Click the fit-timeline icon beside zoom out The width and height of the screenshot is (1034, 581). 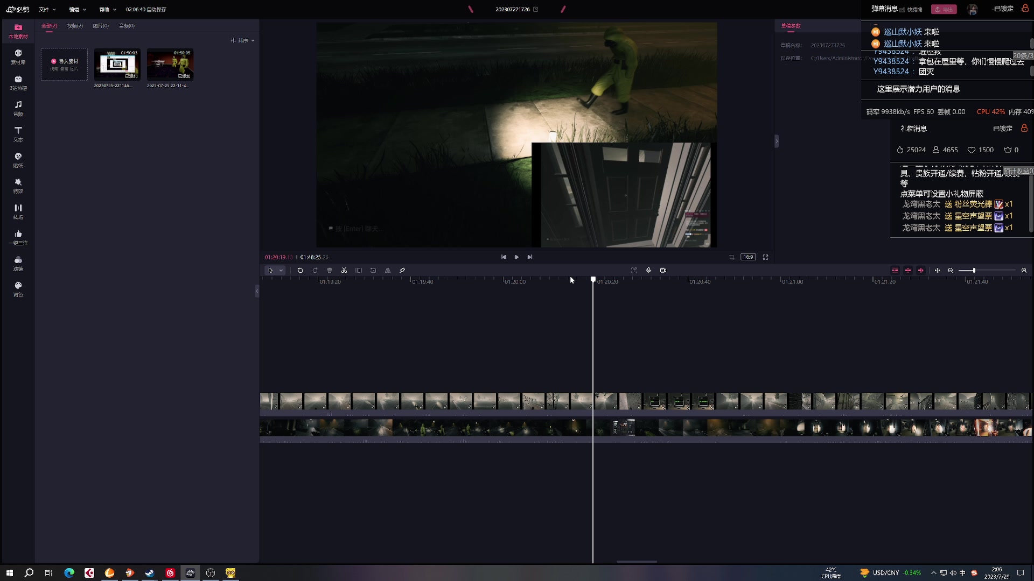tap(938, 271)
